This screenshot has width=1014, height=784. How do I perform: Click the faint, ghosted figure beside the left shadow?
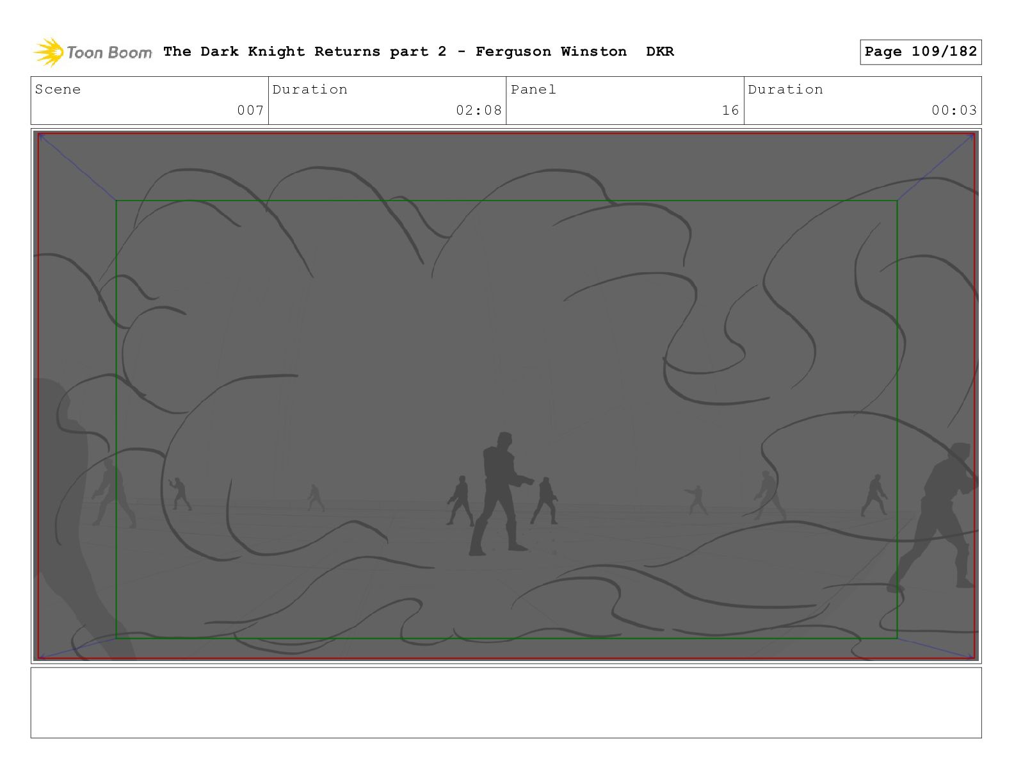pos(113,493)
